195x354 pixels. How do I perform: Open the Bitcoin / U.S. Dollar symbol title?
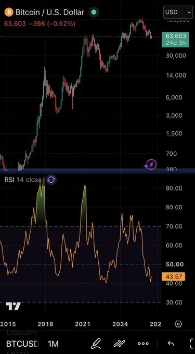50,12
